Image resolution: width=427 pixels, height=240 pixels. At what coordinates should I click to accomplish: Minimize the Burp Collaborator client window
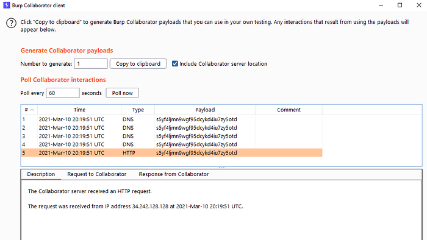click(381, 5)
